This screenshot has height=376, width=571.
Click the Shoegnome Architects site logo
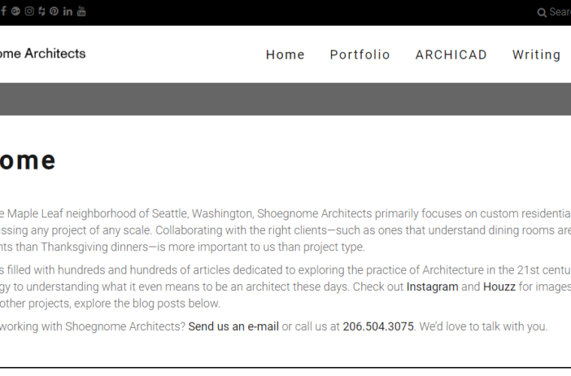[43, 53]
